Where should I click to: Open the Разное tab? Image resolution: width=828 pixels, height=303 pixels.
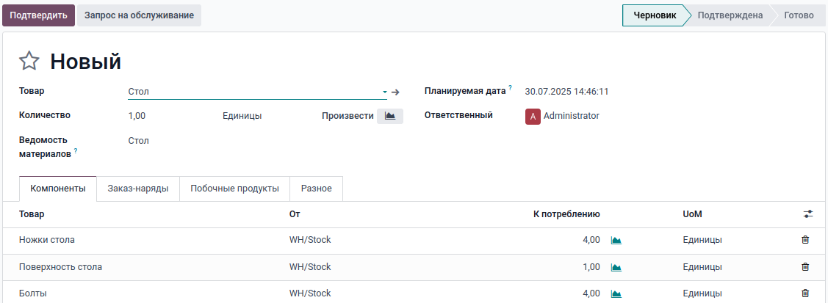[x=316, y=189]
